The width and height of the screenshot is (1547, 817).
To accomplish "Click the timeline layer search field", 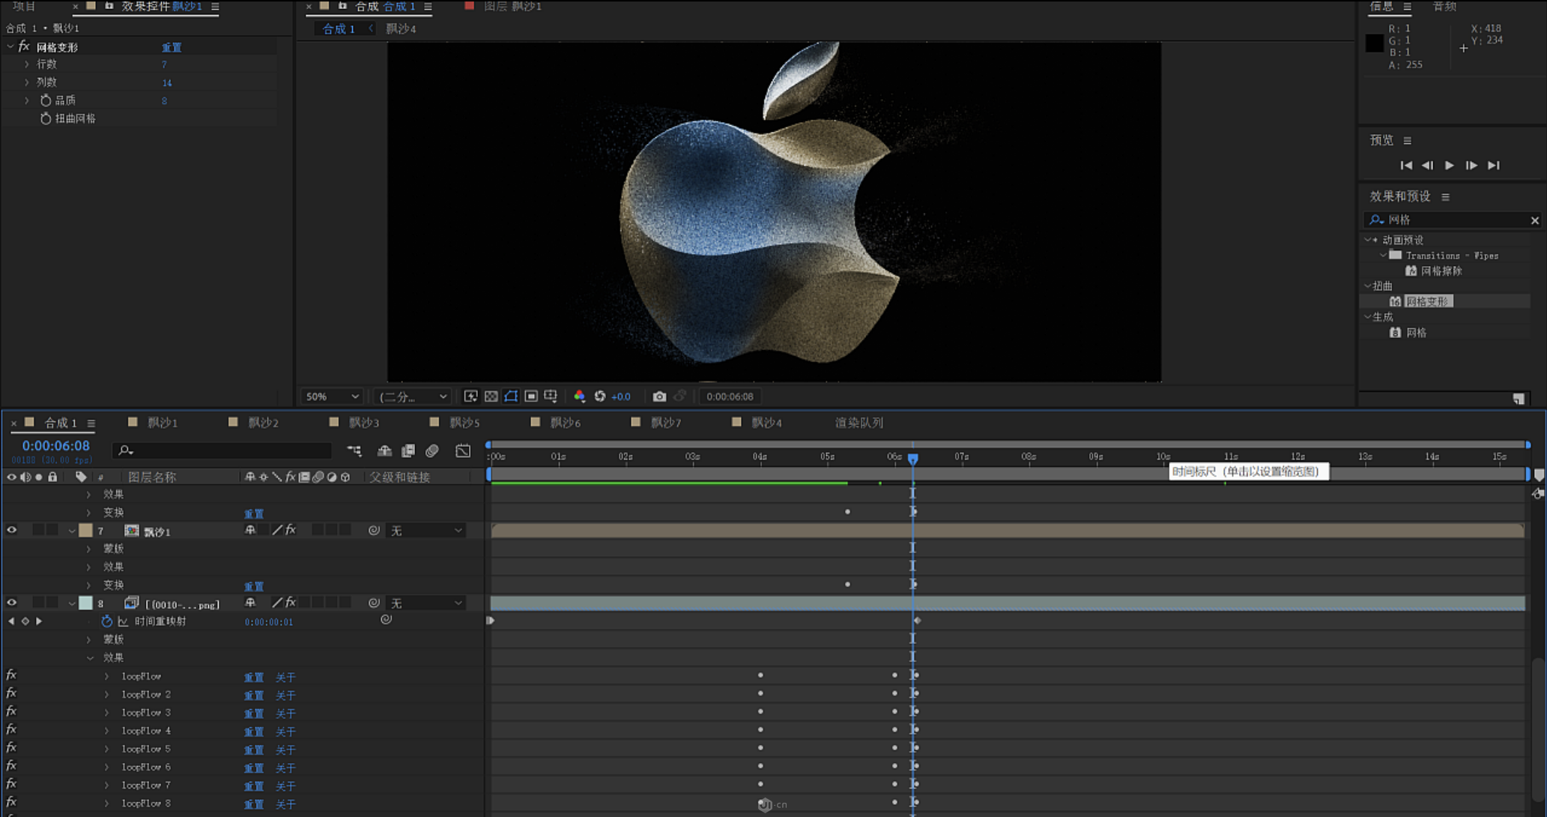I will (x=222, y=450).
